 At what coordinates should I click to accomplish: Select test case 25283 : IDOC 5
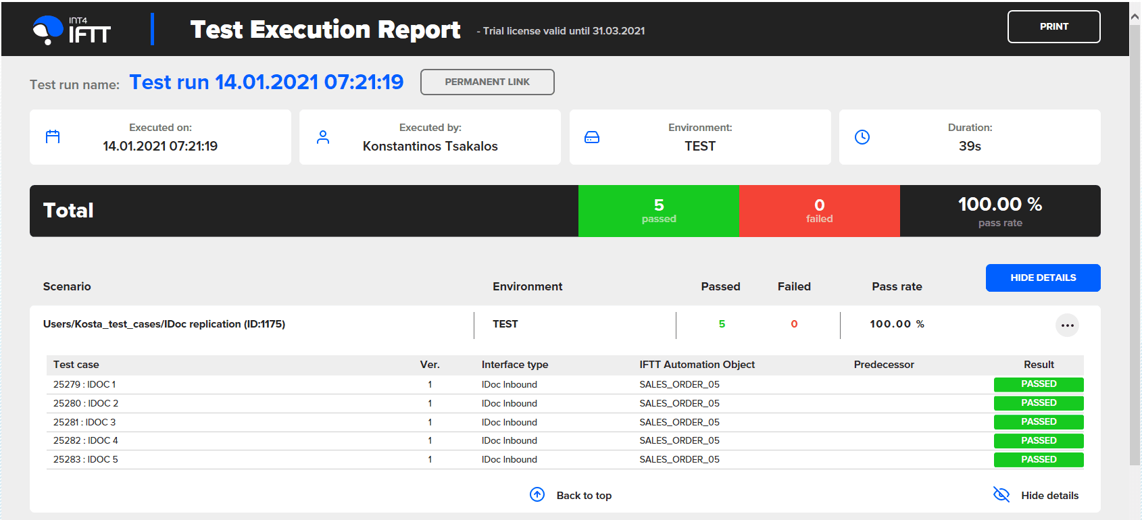(x=86, y=459)
